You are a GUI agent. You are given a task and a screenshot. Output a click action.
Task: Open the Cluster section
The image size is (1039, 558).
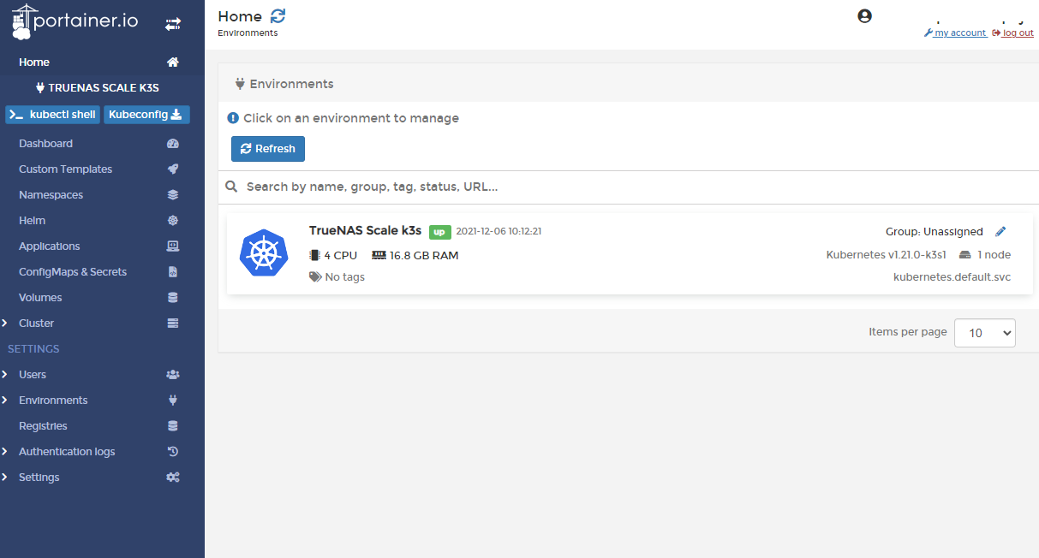(36, 324)
